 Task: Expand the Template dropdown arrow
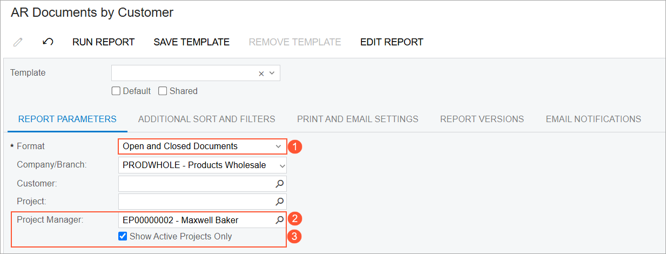pos(272,73)
